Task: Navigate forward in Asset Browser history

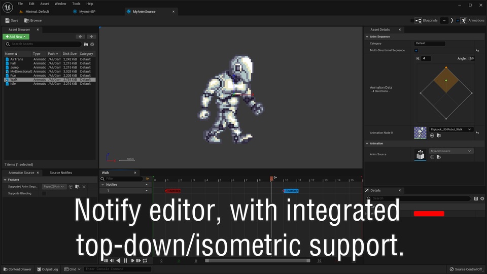Action: (x=91, y=37)
